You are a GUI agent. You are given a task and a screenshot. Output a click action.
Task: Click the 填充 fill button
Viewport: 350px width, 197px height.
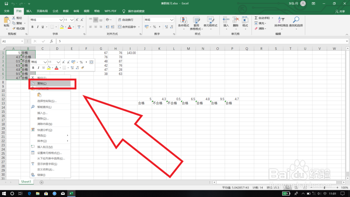[x=260, y=23]
